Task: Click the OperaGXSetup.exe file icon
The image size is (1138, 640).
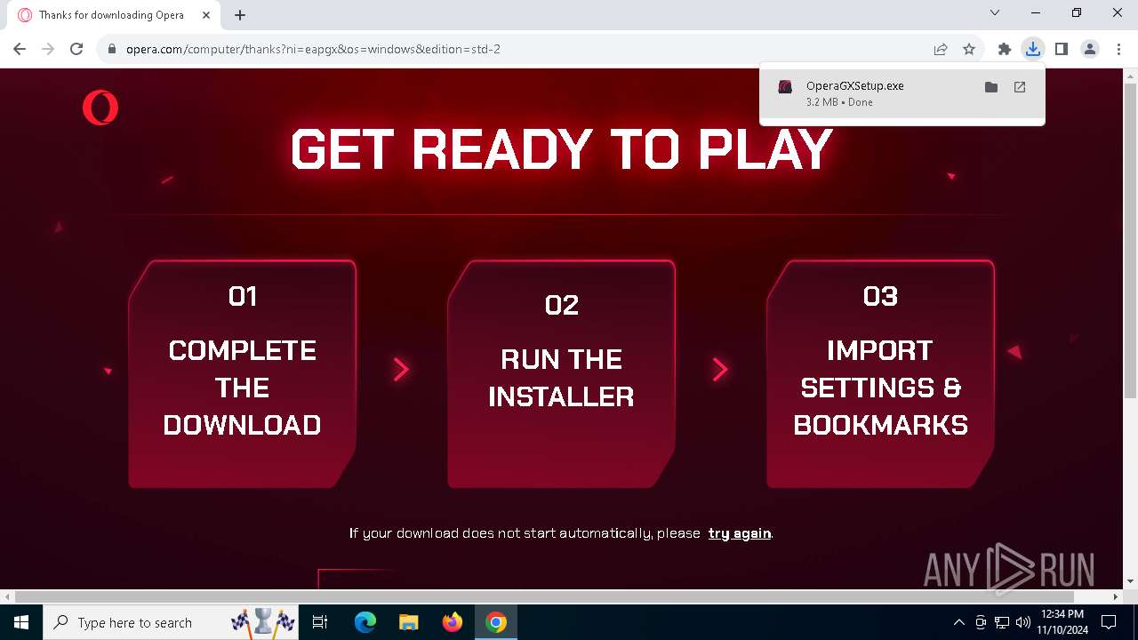Action: point(785,87)
